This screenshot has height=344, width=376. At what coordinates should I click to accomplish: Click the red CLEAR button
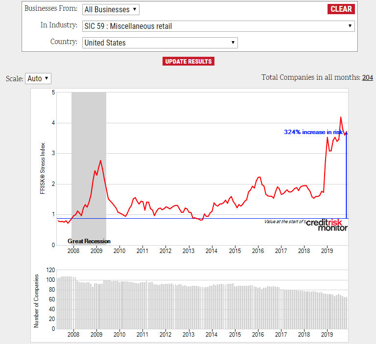coord(341,9)
